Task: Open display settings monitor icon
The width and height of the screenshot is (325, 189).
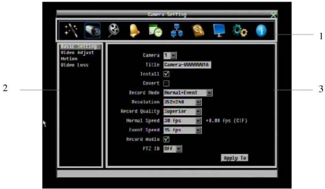Action: pyautogui.click(x=219, y=31)
